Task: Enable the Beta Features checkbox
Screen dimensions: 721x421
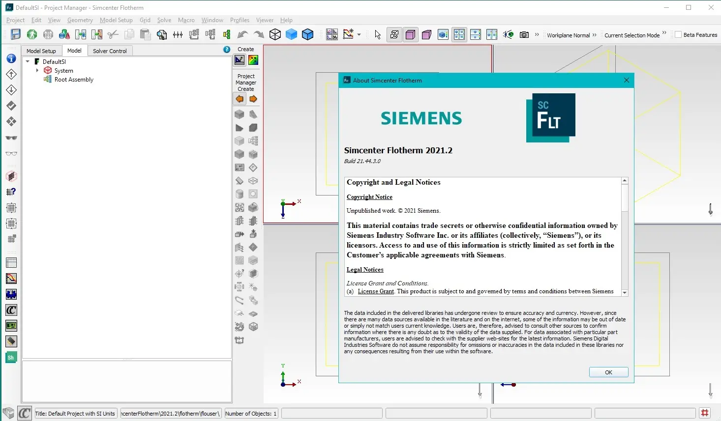Action: pos(678,35)
